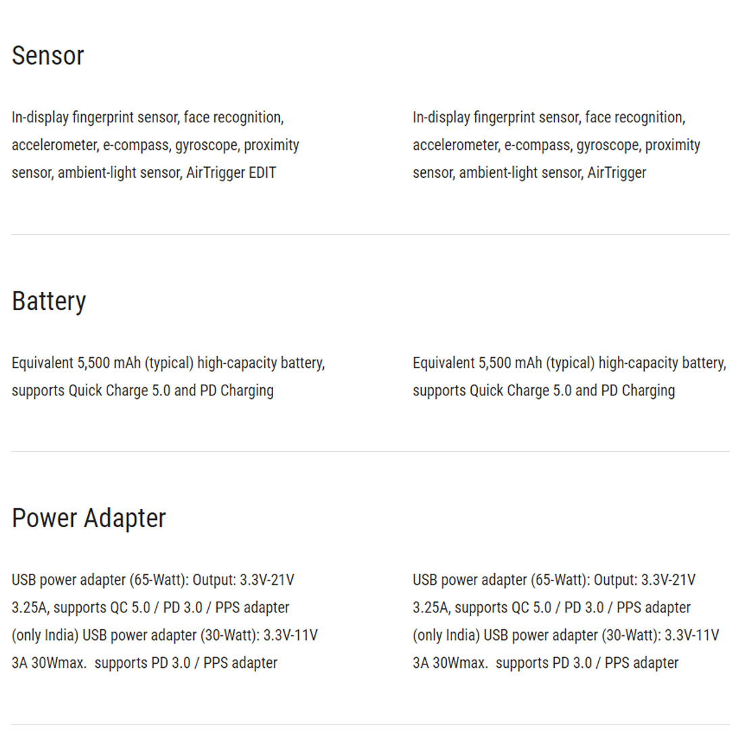Screen dimensions: 730x730
Task: Select right column's 3.25A QC 5.0 line
Action: click(x=552, y=608)
